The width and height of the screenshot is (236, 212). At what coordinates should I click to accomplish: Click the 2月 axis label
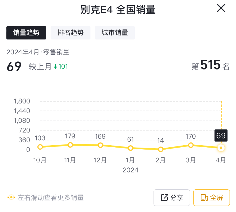coord(160,160)
